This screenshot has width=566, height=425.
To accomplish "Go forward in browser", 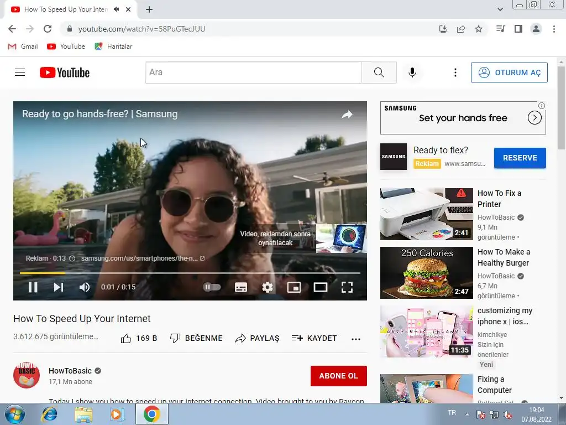I will coord(30,29).
